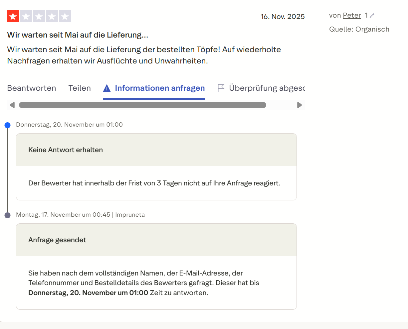Open reviewer profile link Peter

(352, 15)
